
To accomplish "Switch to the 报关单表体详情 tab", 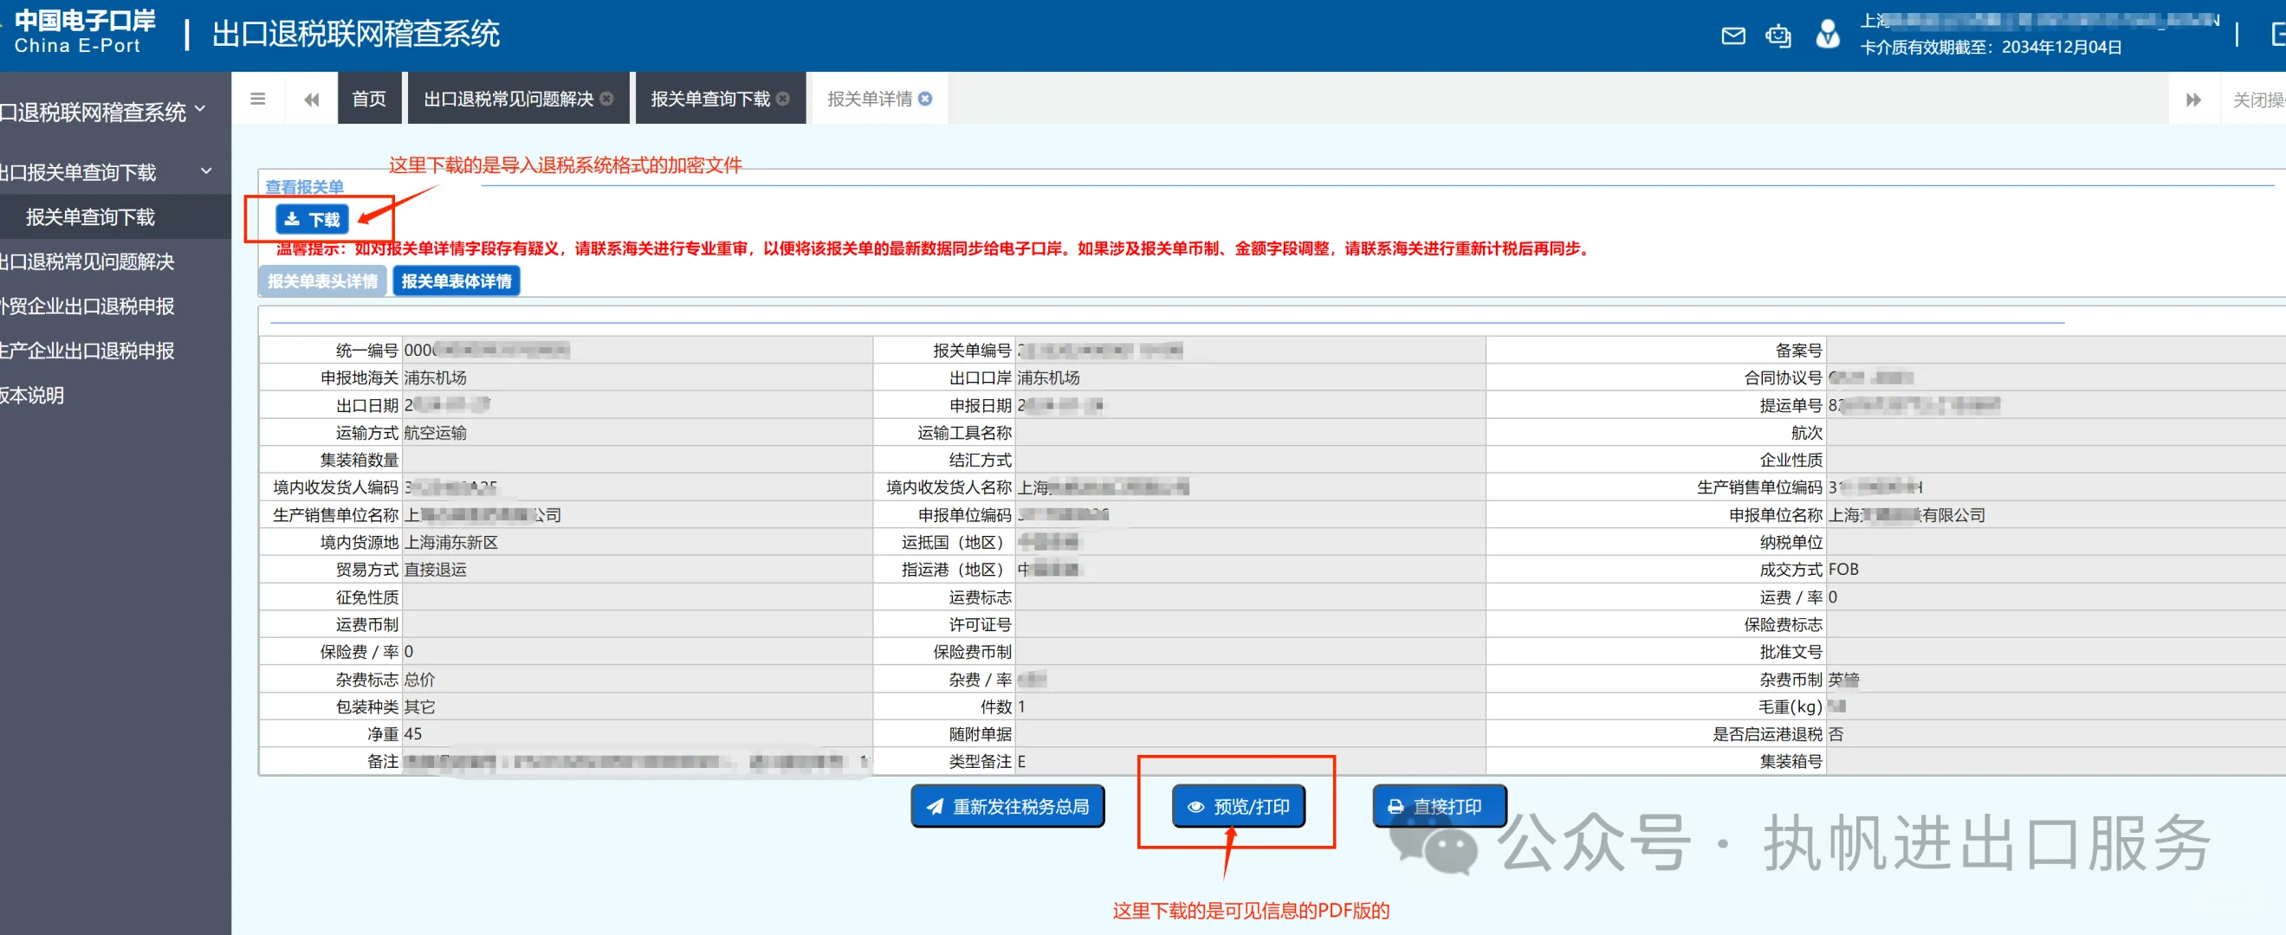I will point(457,280).
